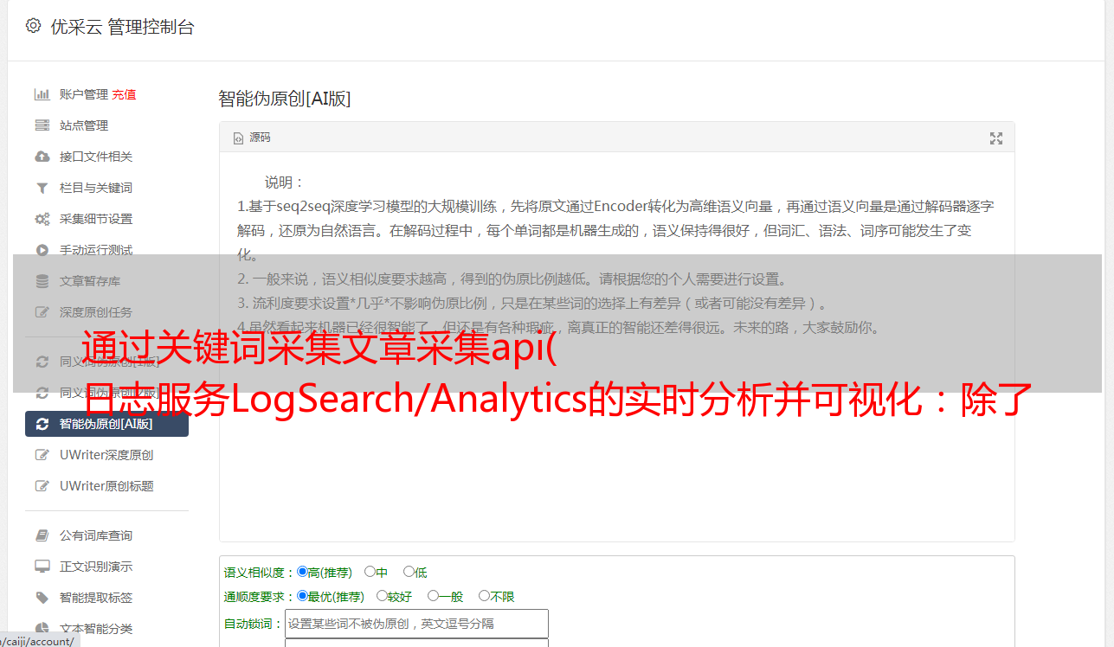Click the play icon for 手动运行测试
Viewport: 1114px width, 647px height.
(x=42, y=250)
